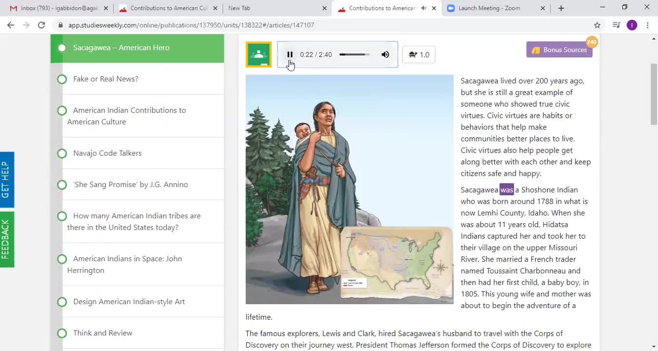This screenshot has width=658, height=351.
Task: Pause the article audio playback
Action: [x=290, y=55]
